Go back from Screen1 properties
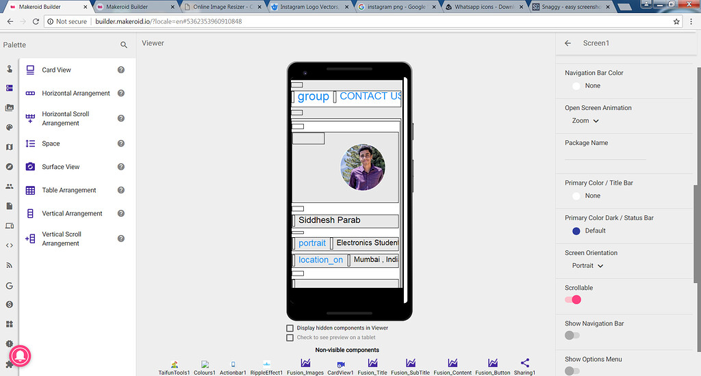The image size is (701, 376). pos(568,43)
